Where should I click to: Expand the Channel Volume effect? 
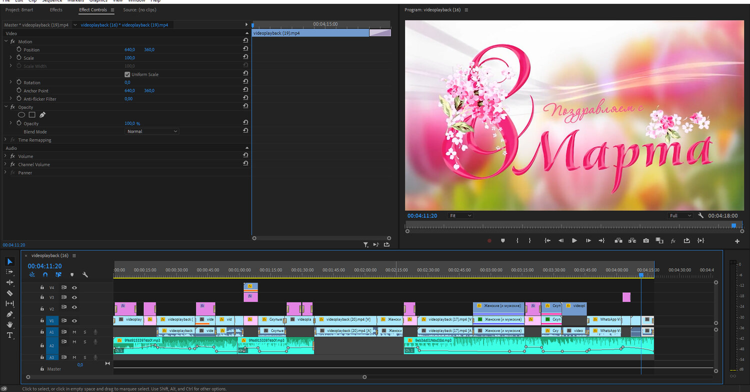click(x=6, y=164)
